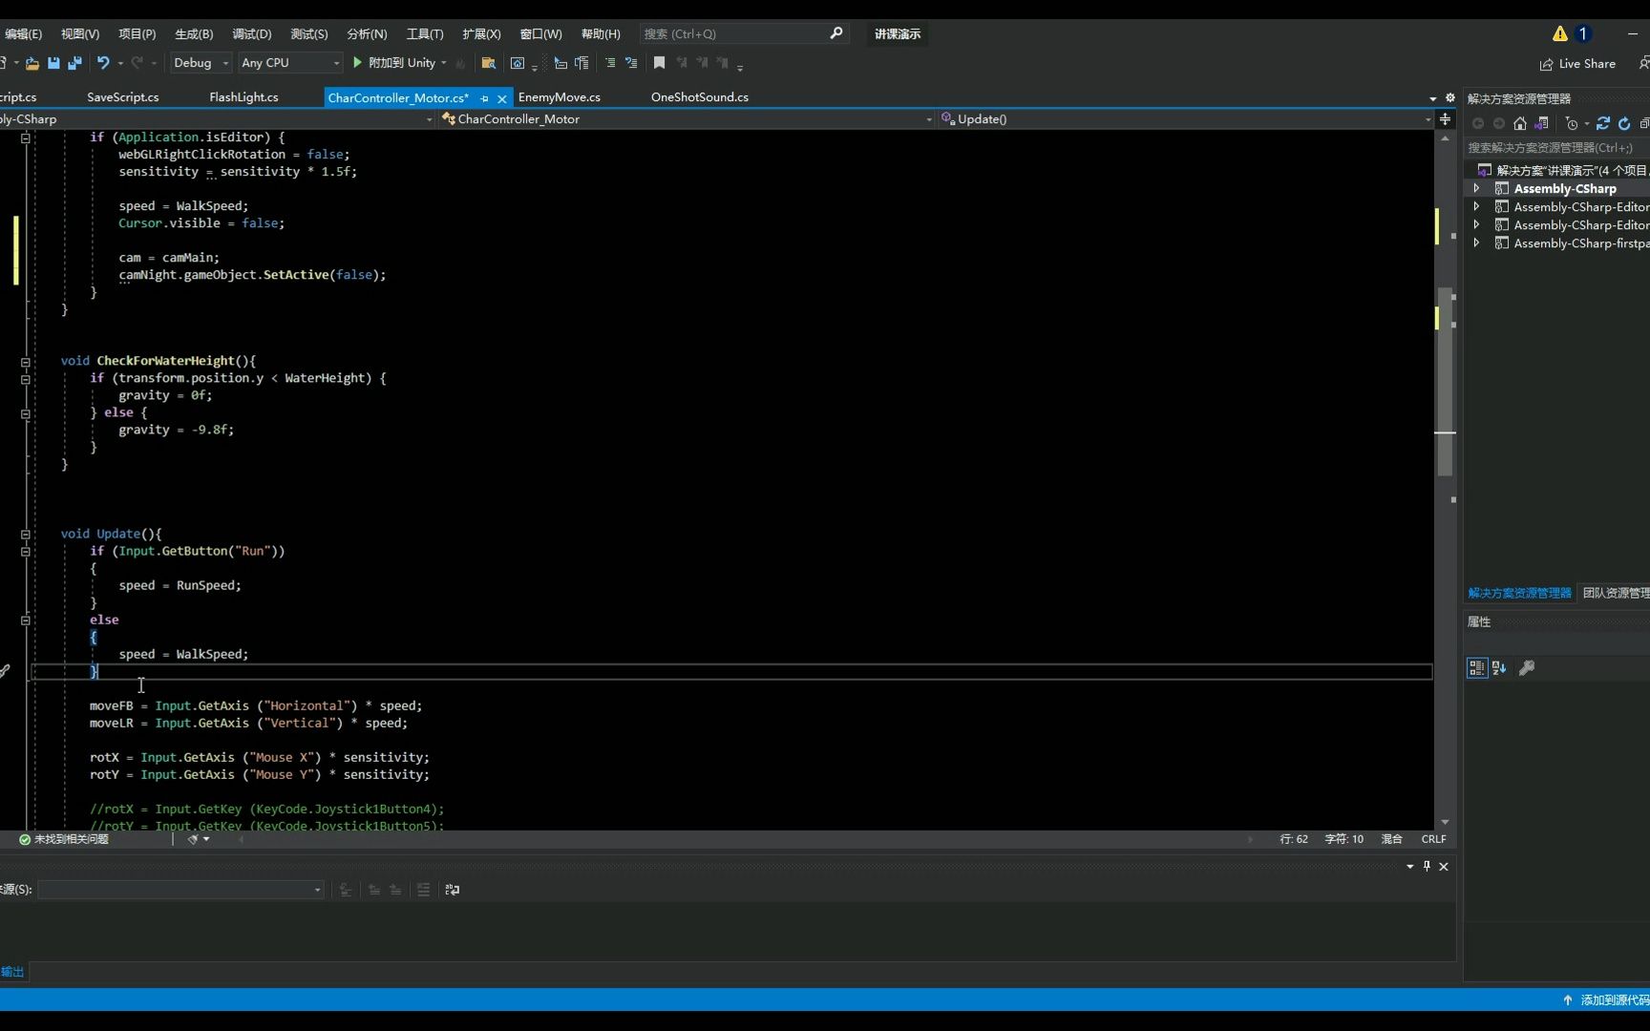Click the properties Alphabetical sort icon
1650x1031 pixels.
1499,668
